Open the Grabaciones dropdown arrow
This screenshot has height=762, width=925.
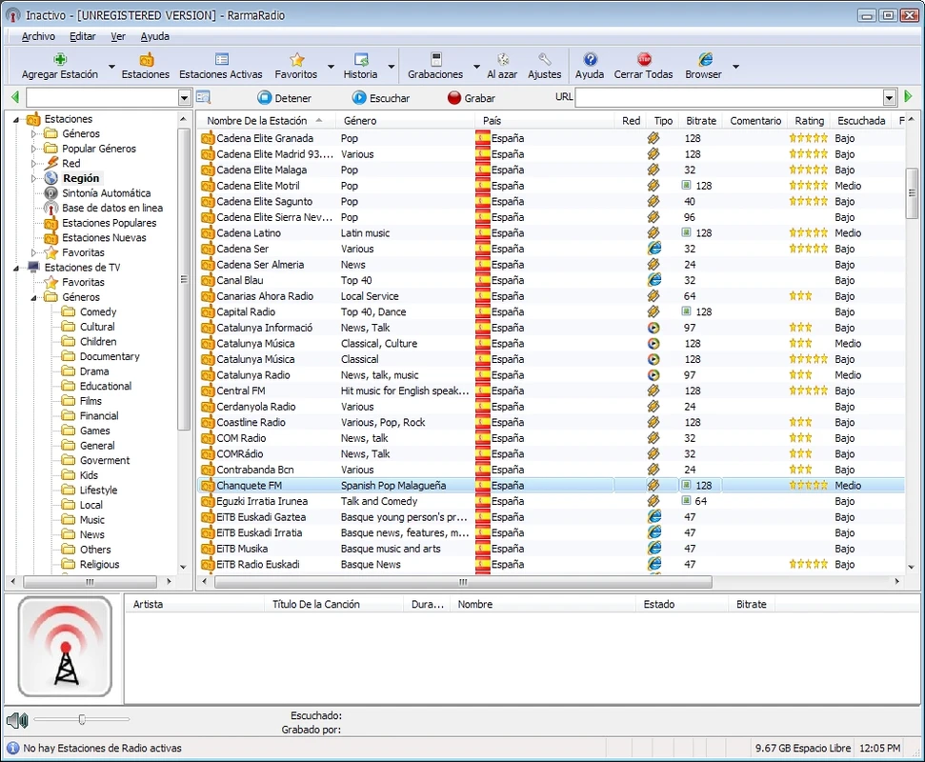click(476, 67)
